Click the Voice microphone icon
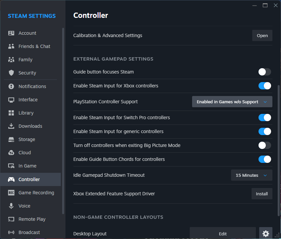This screenshot has width=281, height=239. [x=11, y=206]
